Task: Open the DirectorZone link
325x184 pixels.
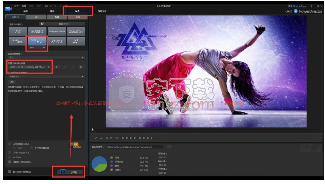Action: point(297,6)
